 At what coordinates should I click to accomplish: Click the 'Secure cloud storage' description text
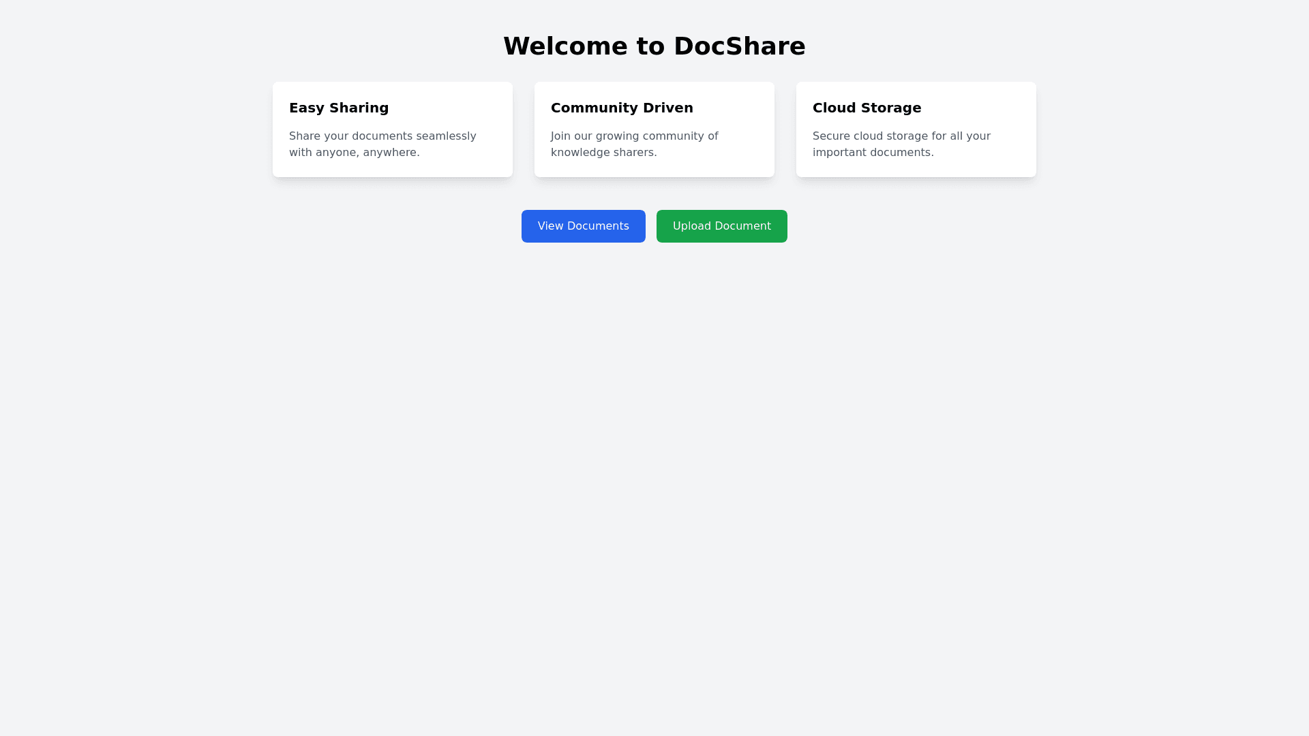tap(901, 136)
